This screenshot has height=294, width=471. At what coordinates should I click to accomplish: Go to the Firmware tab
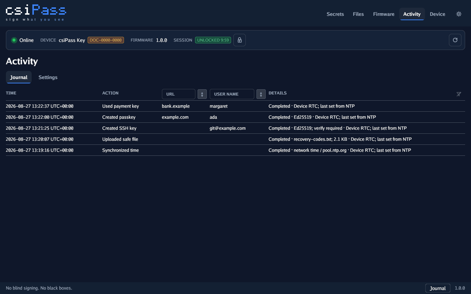pos(384,14)
